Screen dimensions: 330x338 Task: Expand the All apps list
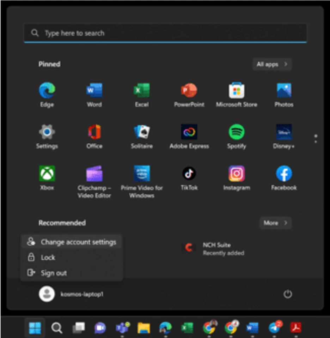272,64
